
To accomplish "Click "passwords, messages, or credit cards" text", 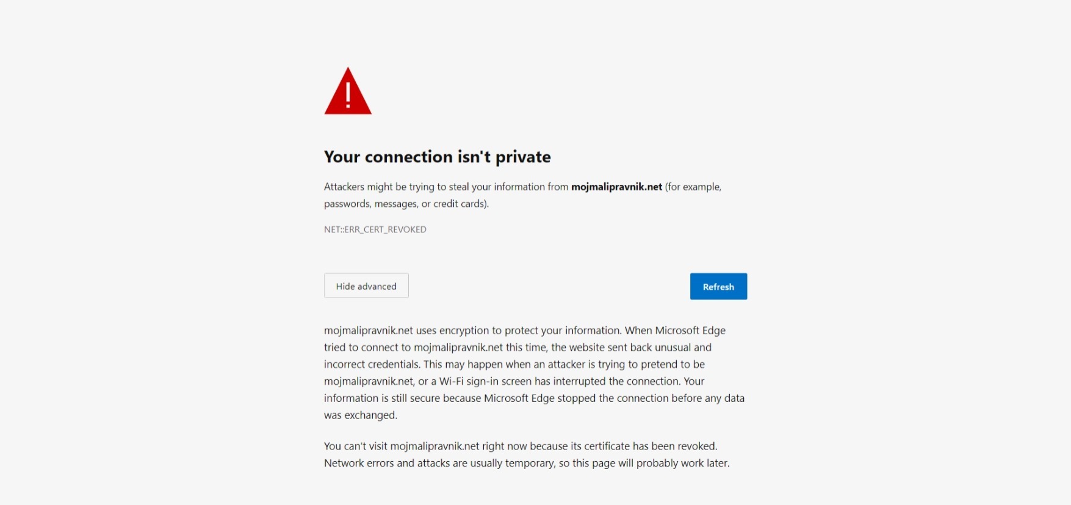I will [406, 204].
